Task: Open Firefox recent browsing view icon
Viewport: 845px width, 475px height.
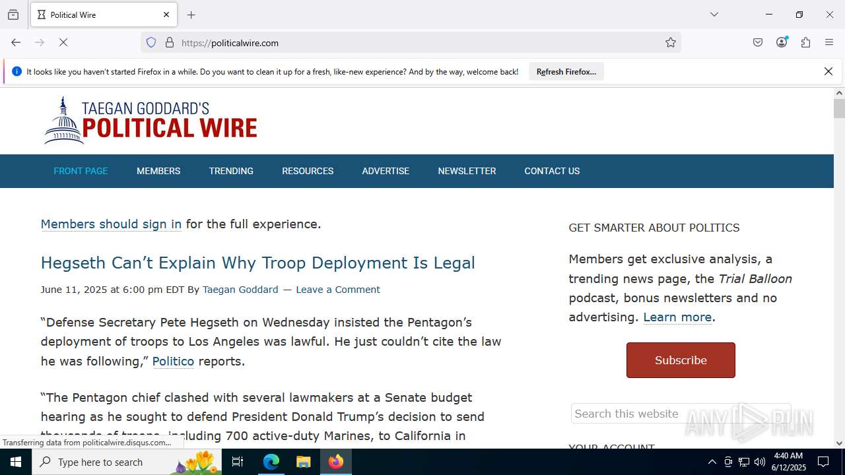Action: pyautogui.click(x=13, y=15)
